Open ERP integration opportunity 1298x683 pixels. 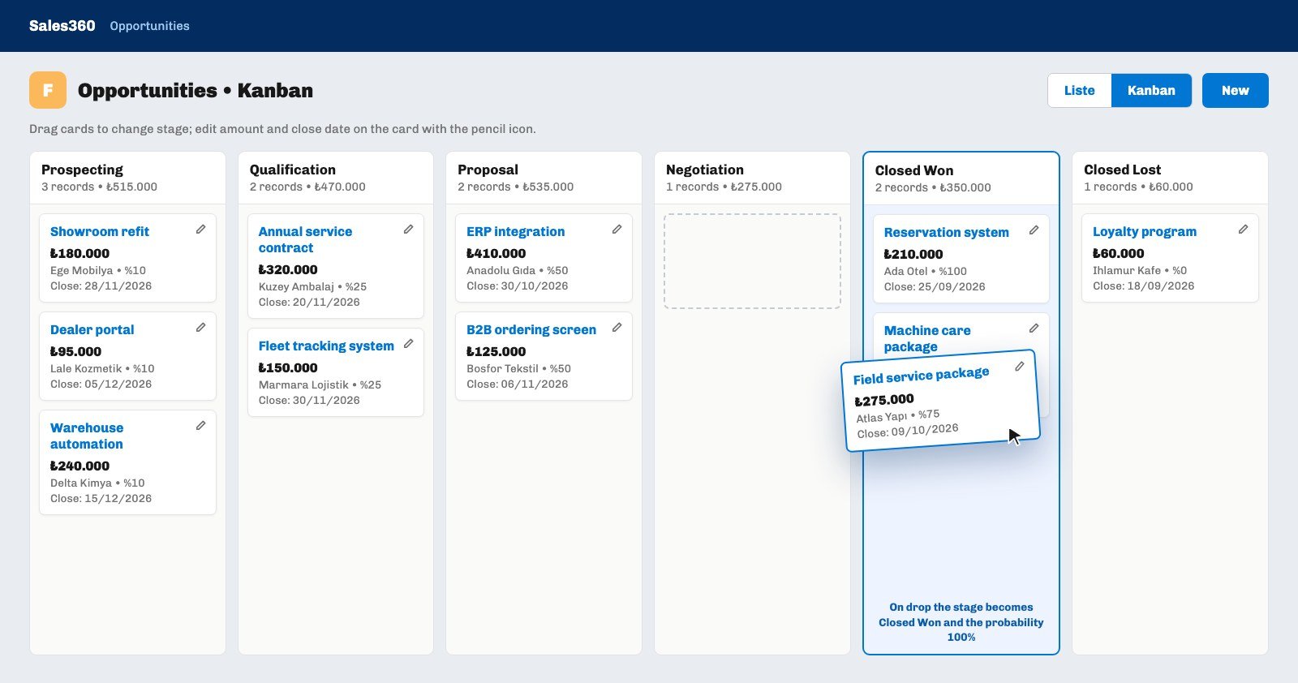(x=516, y=231)
